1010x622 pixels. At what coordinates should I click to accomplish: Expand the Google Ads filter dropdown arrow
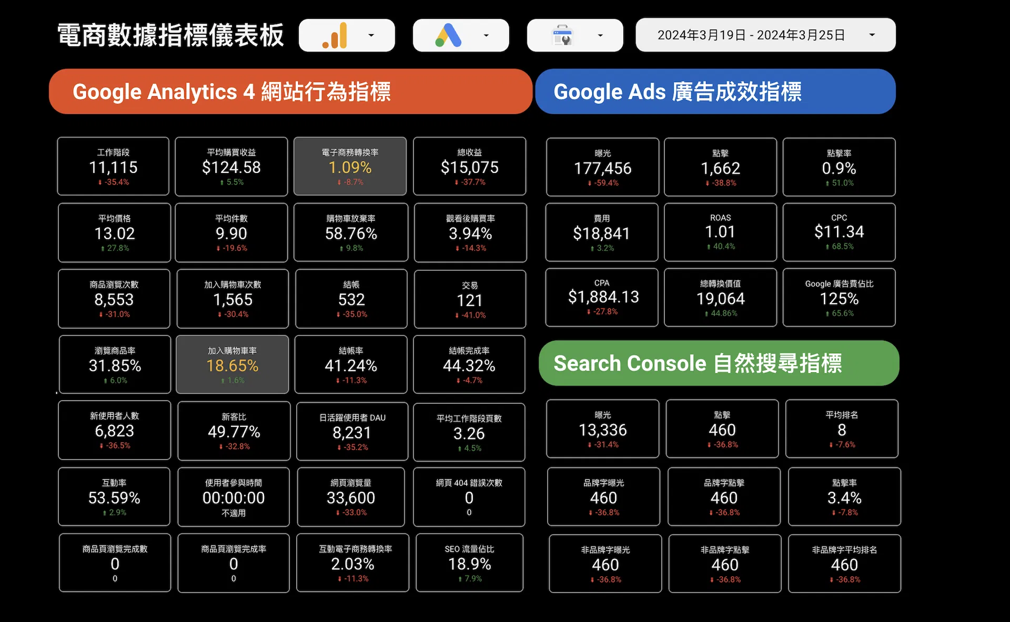click(486, 35)
